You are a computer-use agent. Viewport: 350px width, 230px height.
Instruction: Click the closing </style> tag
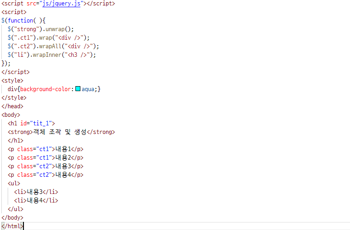coord(14,97)
